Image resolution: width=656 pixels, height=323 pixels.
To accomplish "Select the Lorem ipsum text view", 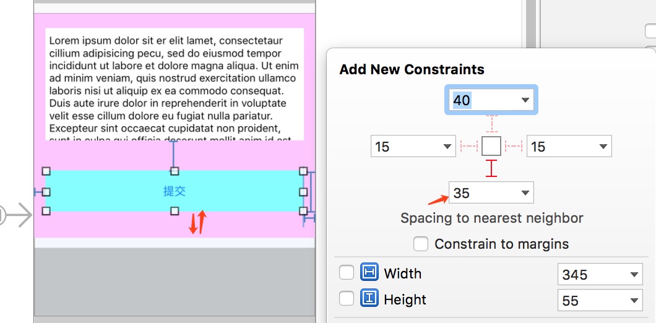I will 175,84.
